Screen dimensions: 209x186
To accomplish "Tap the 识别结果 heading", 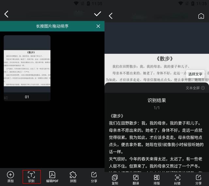I will click(x=157, y=100).
